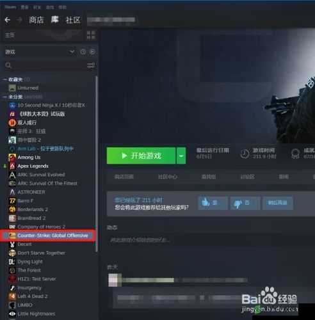The width and height of the screenshot is (315, 320).
Task: Open the 商店页面 game link
Action: click(x=124, y=177)
